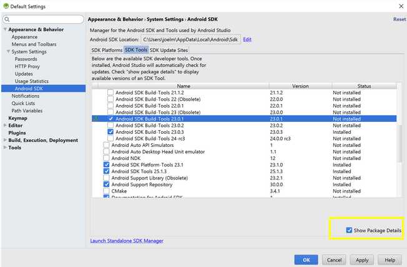
Task: Check Android Support Library (Obsolete)
Action: (x=106, y=178)
